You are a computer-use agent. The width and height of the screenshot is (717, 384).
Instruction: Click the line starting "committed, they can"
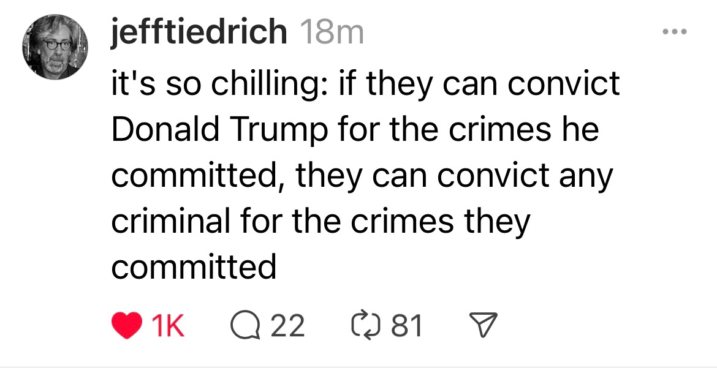(362, 176)
